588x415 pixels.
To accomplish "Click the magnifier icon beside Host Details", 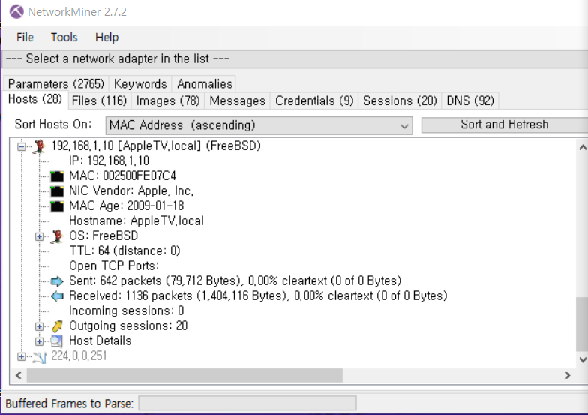I will coord(57,341).
